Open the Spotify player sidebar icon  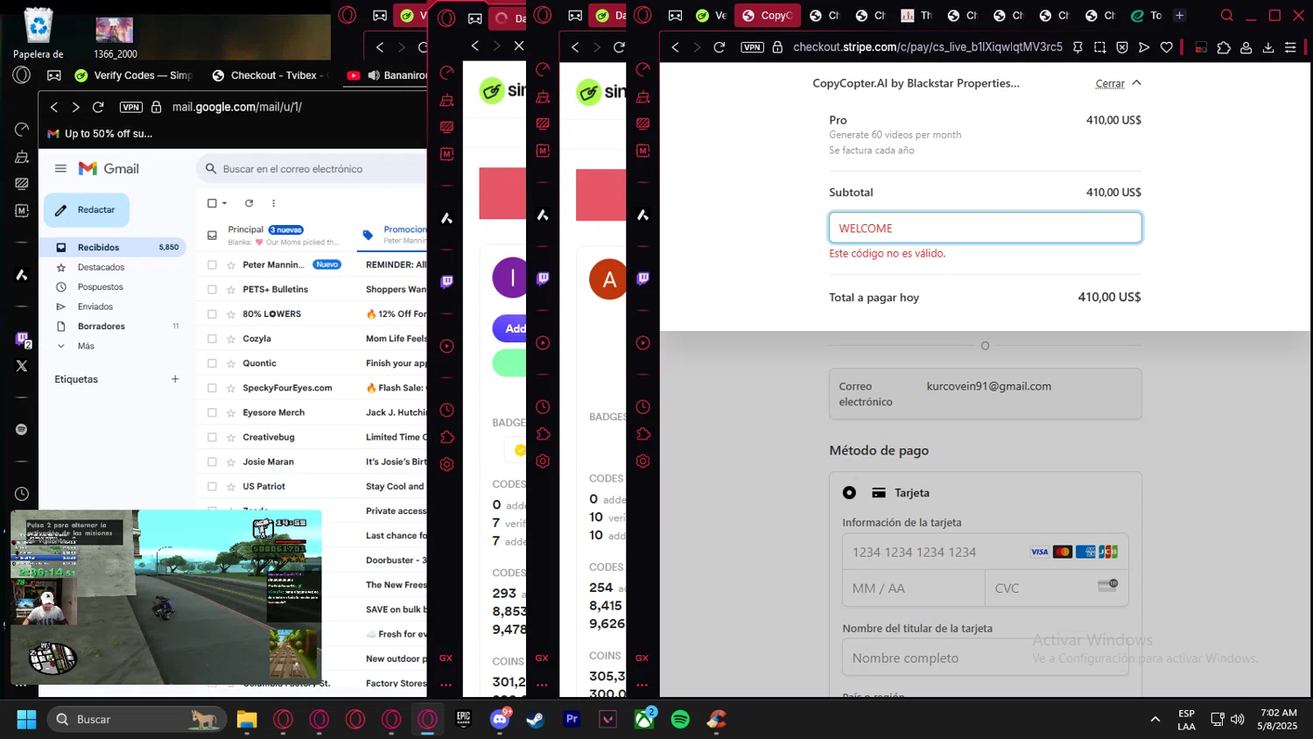pyautogui.click(x=22, y=430)
